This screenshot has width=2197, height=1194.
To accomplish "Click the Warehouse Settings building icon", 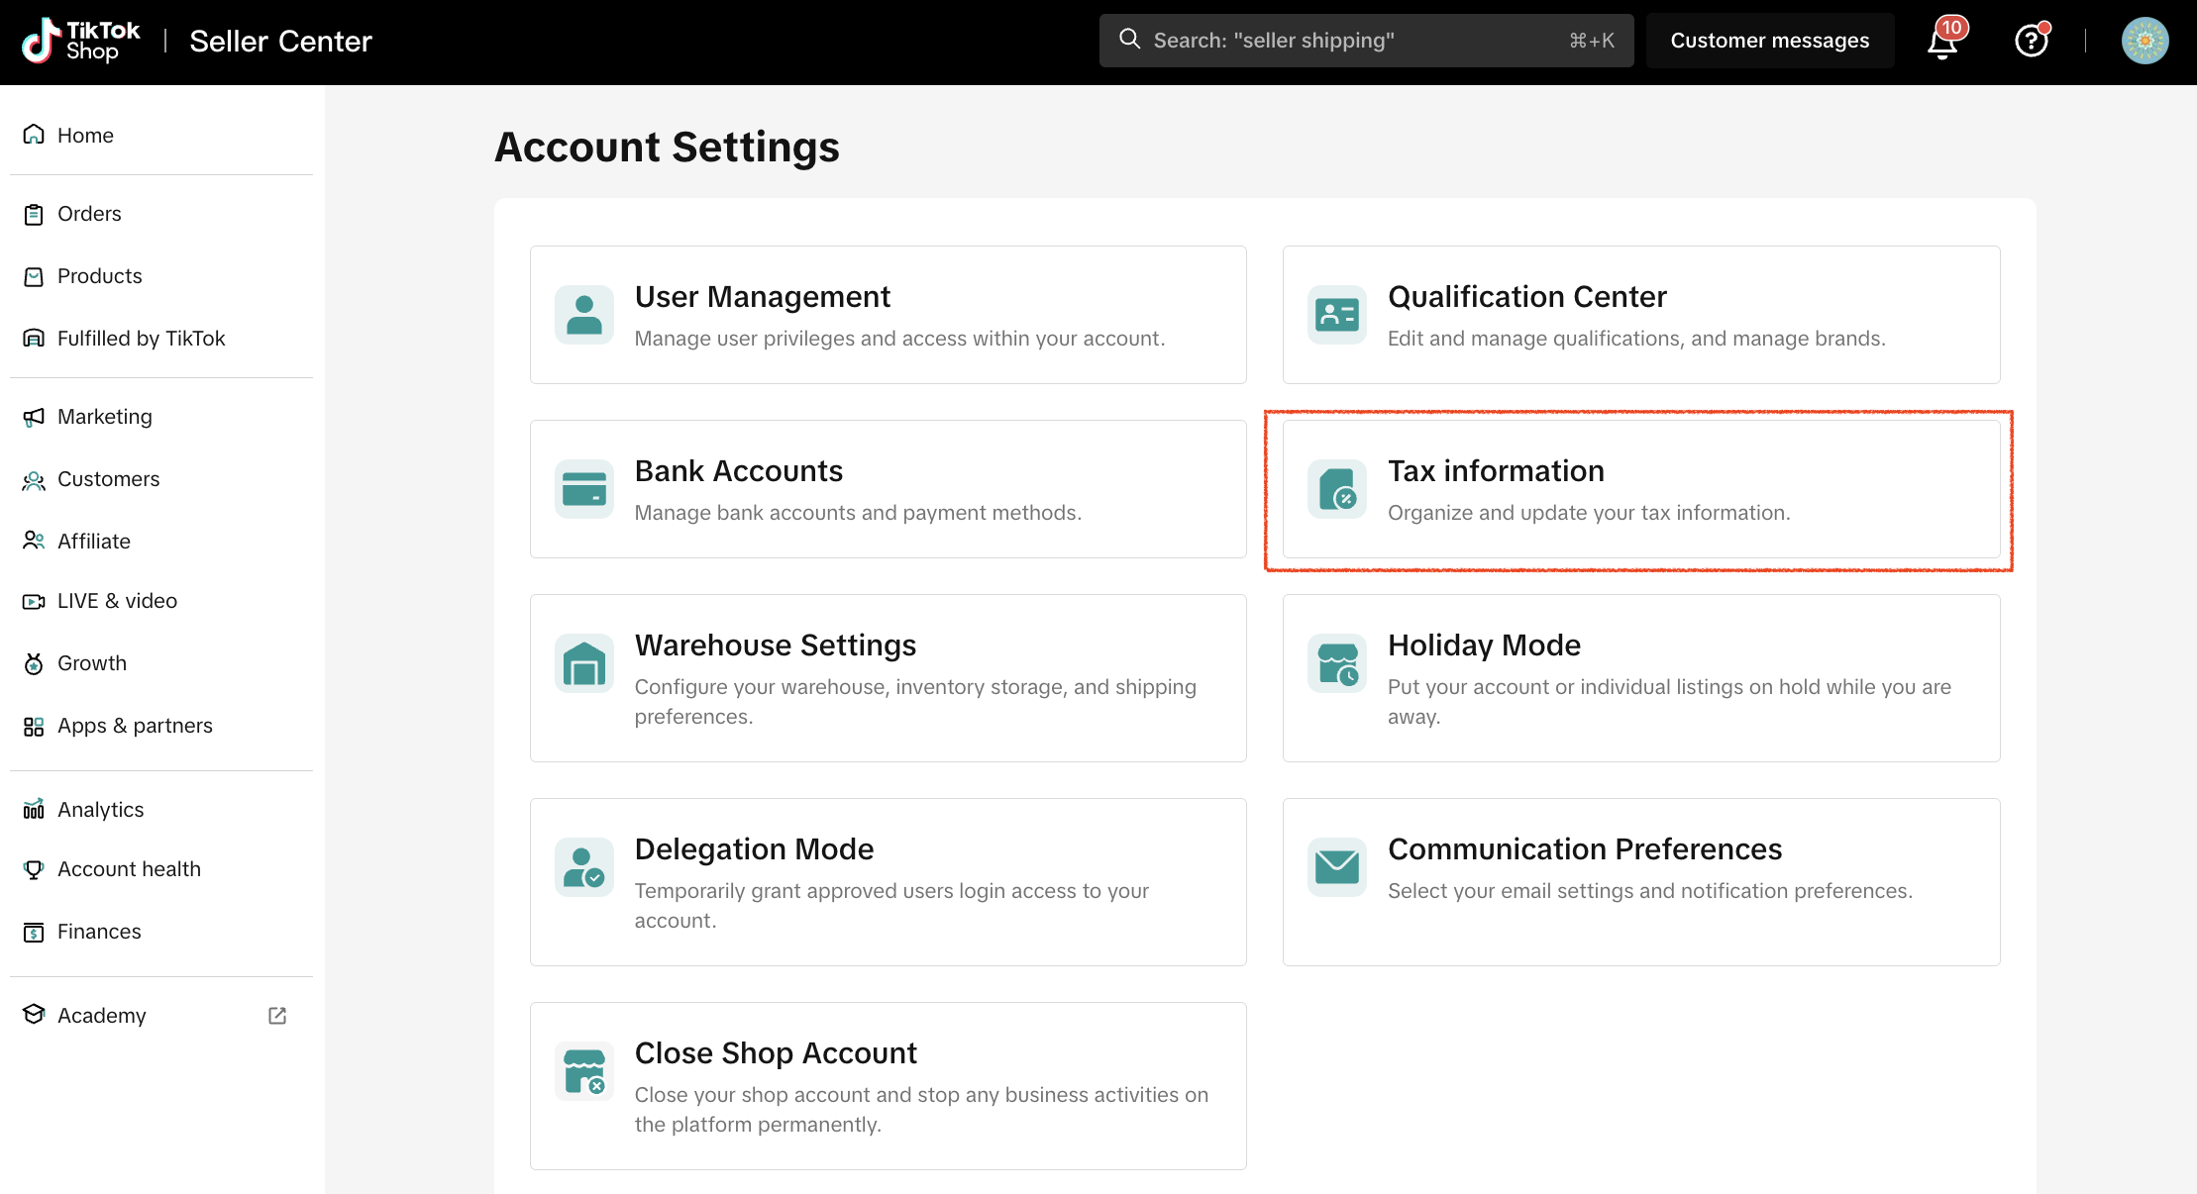I will (583, 663).
